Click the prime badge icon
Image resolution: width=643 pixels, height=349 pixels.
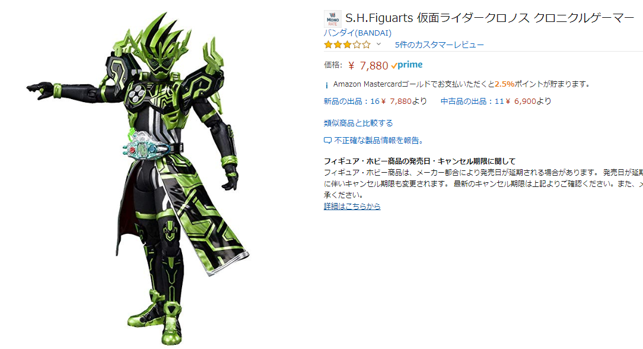(x=407, y=65)
